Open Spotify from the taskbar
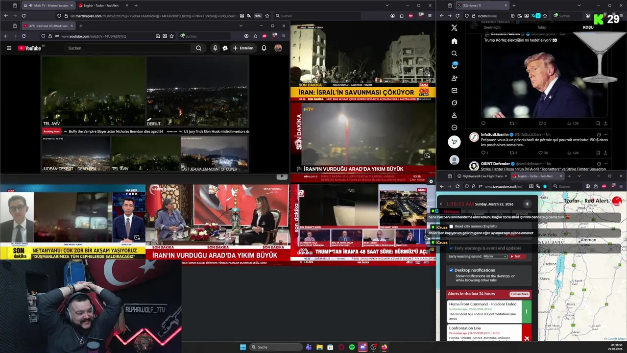 (352, 347)
